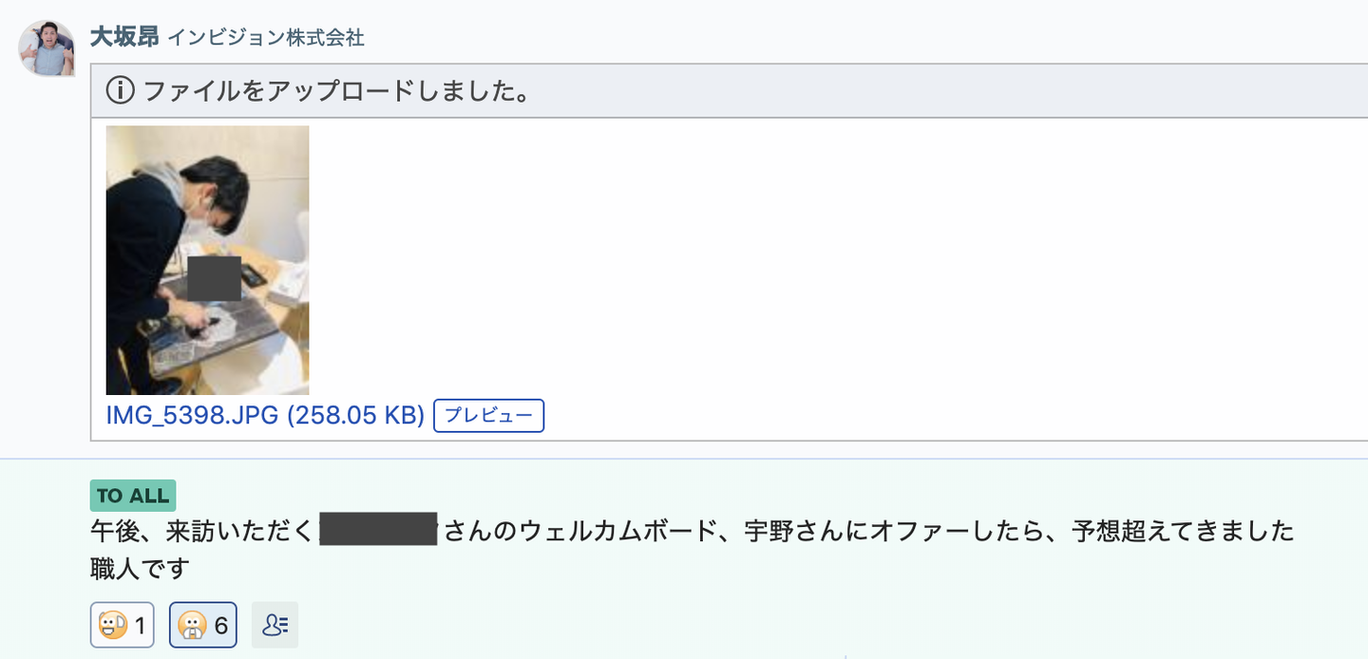Screen dimensions: 1368x659
Task: Click the sender name 大坂昂
Action: [x=123, y=37]
